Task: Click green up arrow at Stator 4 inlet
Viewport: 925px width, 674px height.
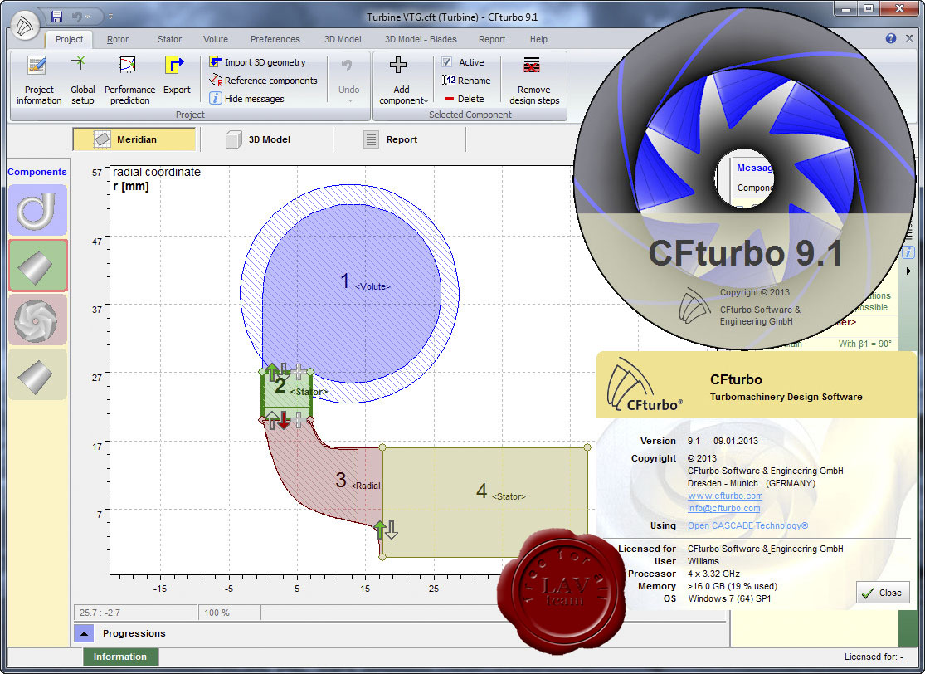Action: pos(380,530)
